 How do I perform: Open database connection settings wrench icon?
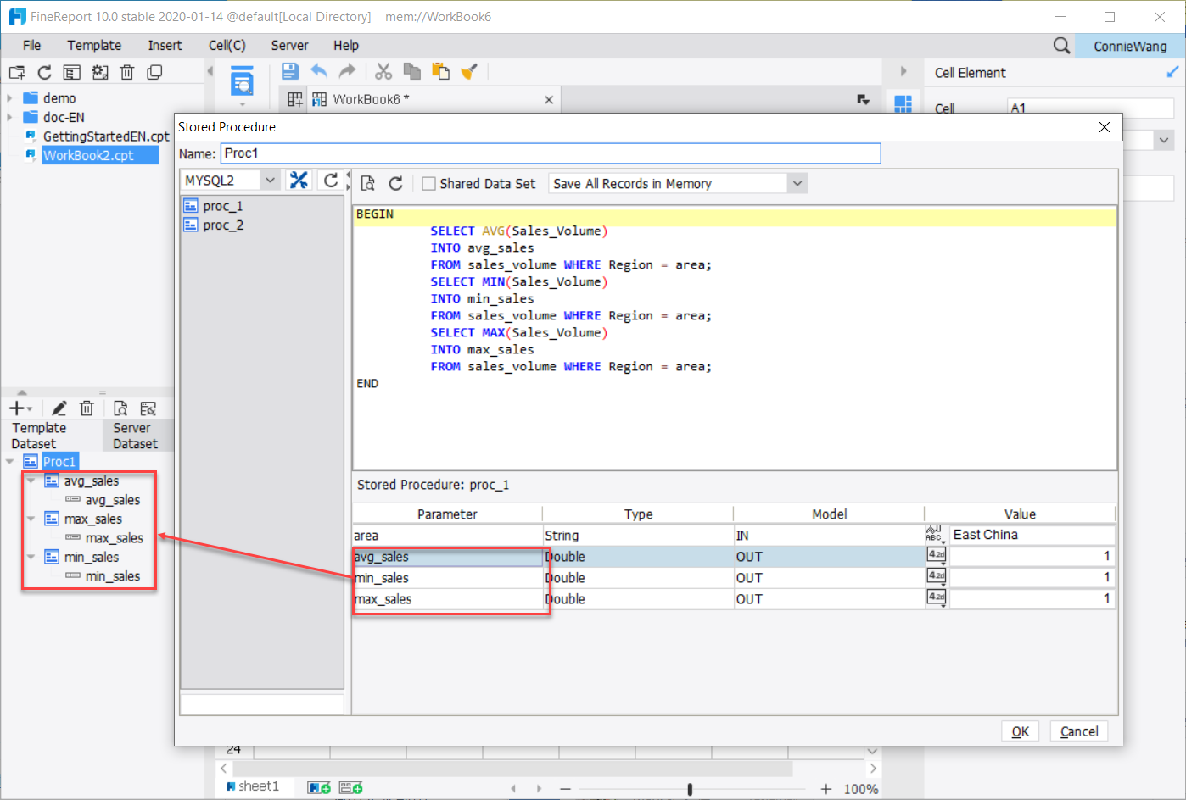click(x=299, y=180)
